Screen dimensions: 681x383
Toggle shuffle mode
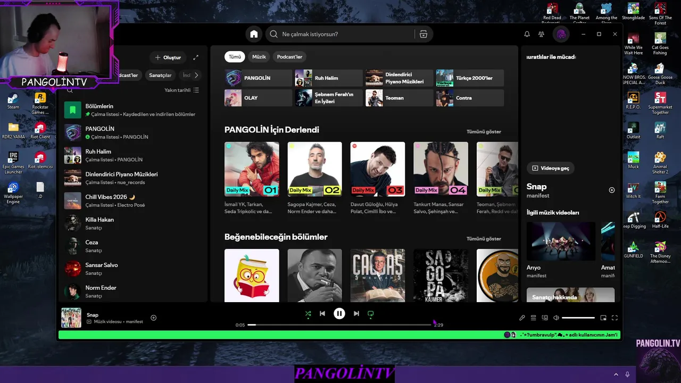tap(308, 314)
